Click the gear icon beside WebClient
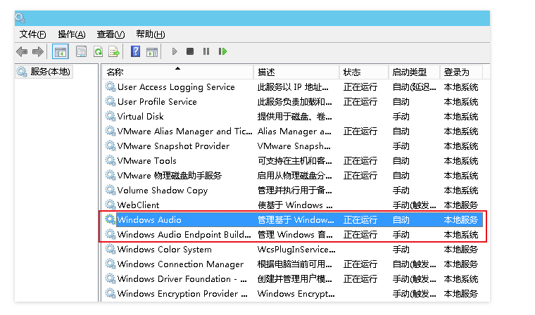 point(110,205)
